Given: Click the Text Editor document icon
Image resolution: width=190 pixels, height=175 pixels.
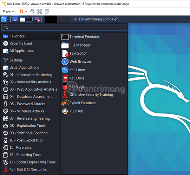Looking at the screenshot, I should coord(65,54).
